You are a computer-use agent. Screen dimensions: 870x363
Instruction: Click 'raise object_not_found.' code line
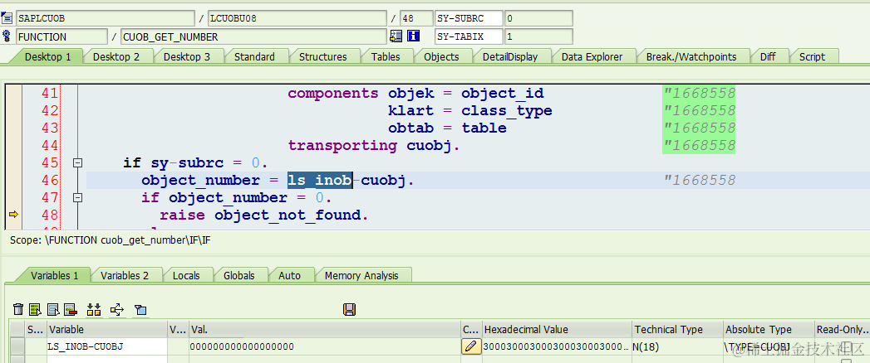(x=263, y=215)
